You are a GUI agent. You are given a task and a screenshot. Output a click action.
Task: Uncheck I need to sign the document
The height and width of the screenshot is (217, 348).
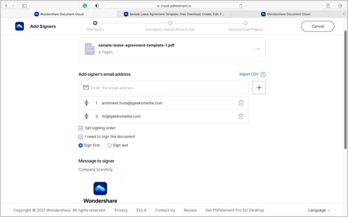[81, 137]
